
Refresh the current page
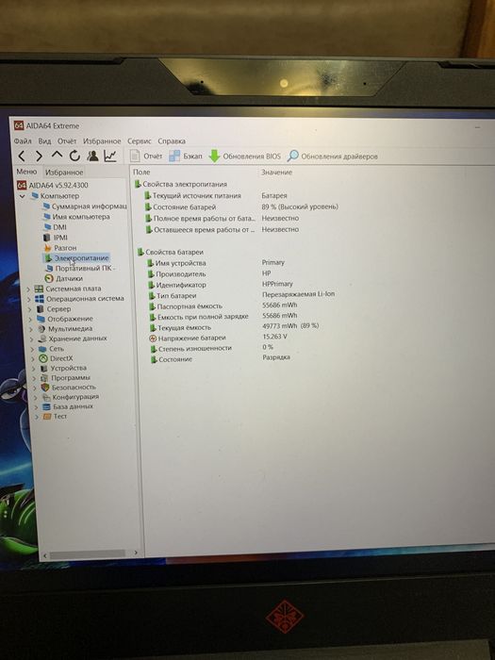coord(74,156)
